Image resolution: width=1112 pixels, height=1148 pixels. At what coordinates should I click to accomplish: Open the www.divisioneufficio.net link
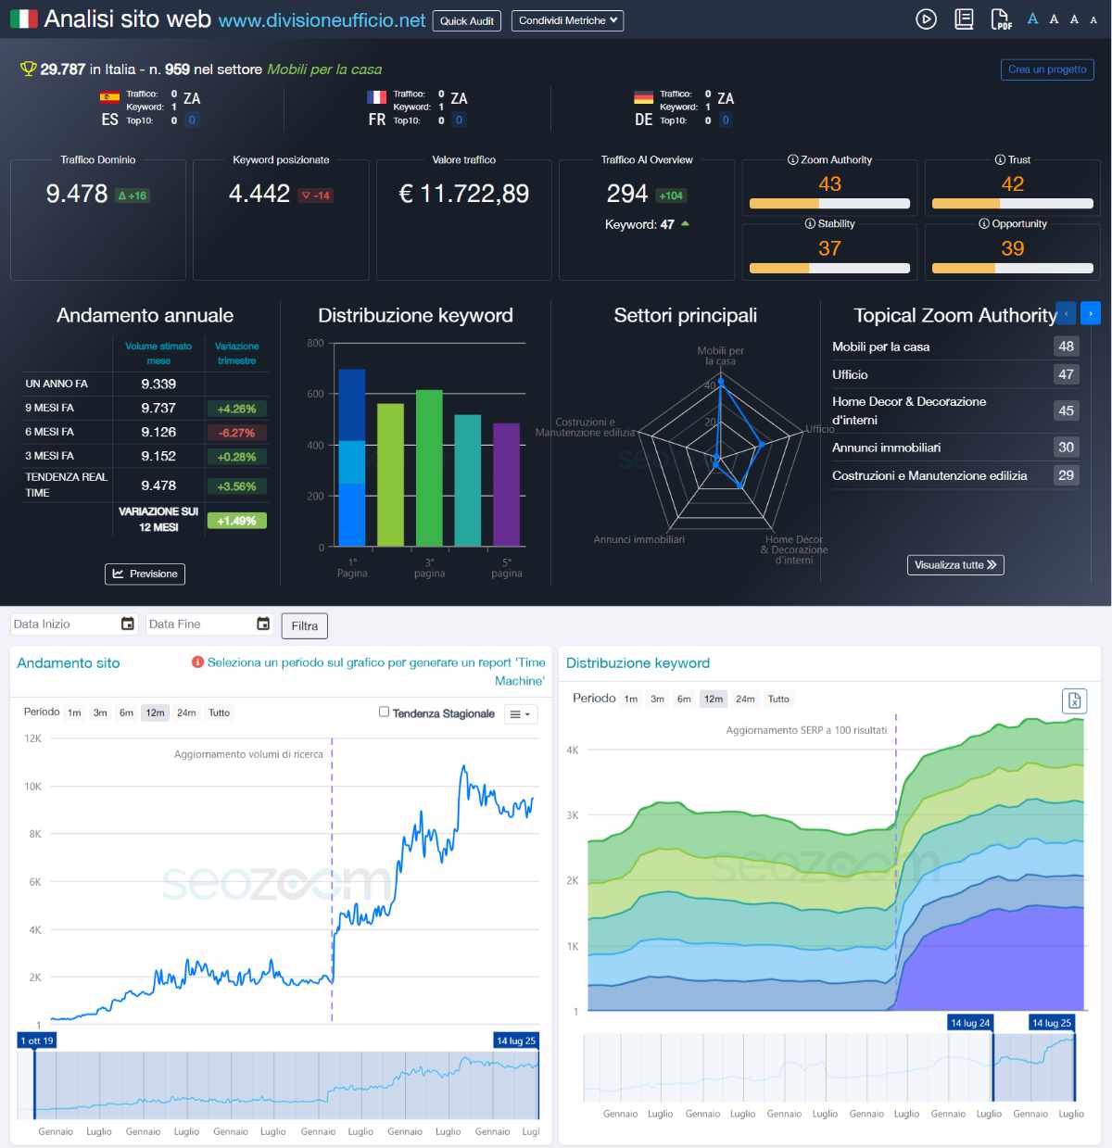(322, 20)
